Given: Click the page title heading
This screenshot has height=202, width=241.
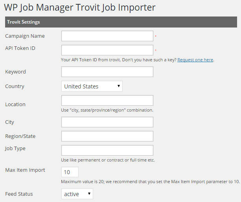Looking at the screenshot, I should [80, 7].
